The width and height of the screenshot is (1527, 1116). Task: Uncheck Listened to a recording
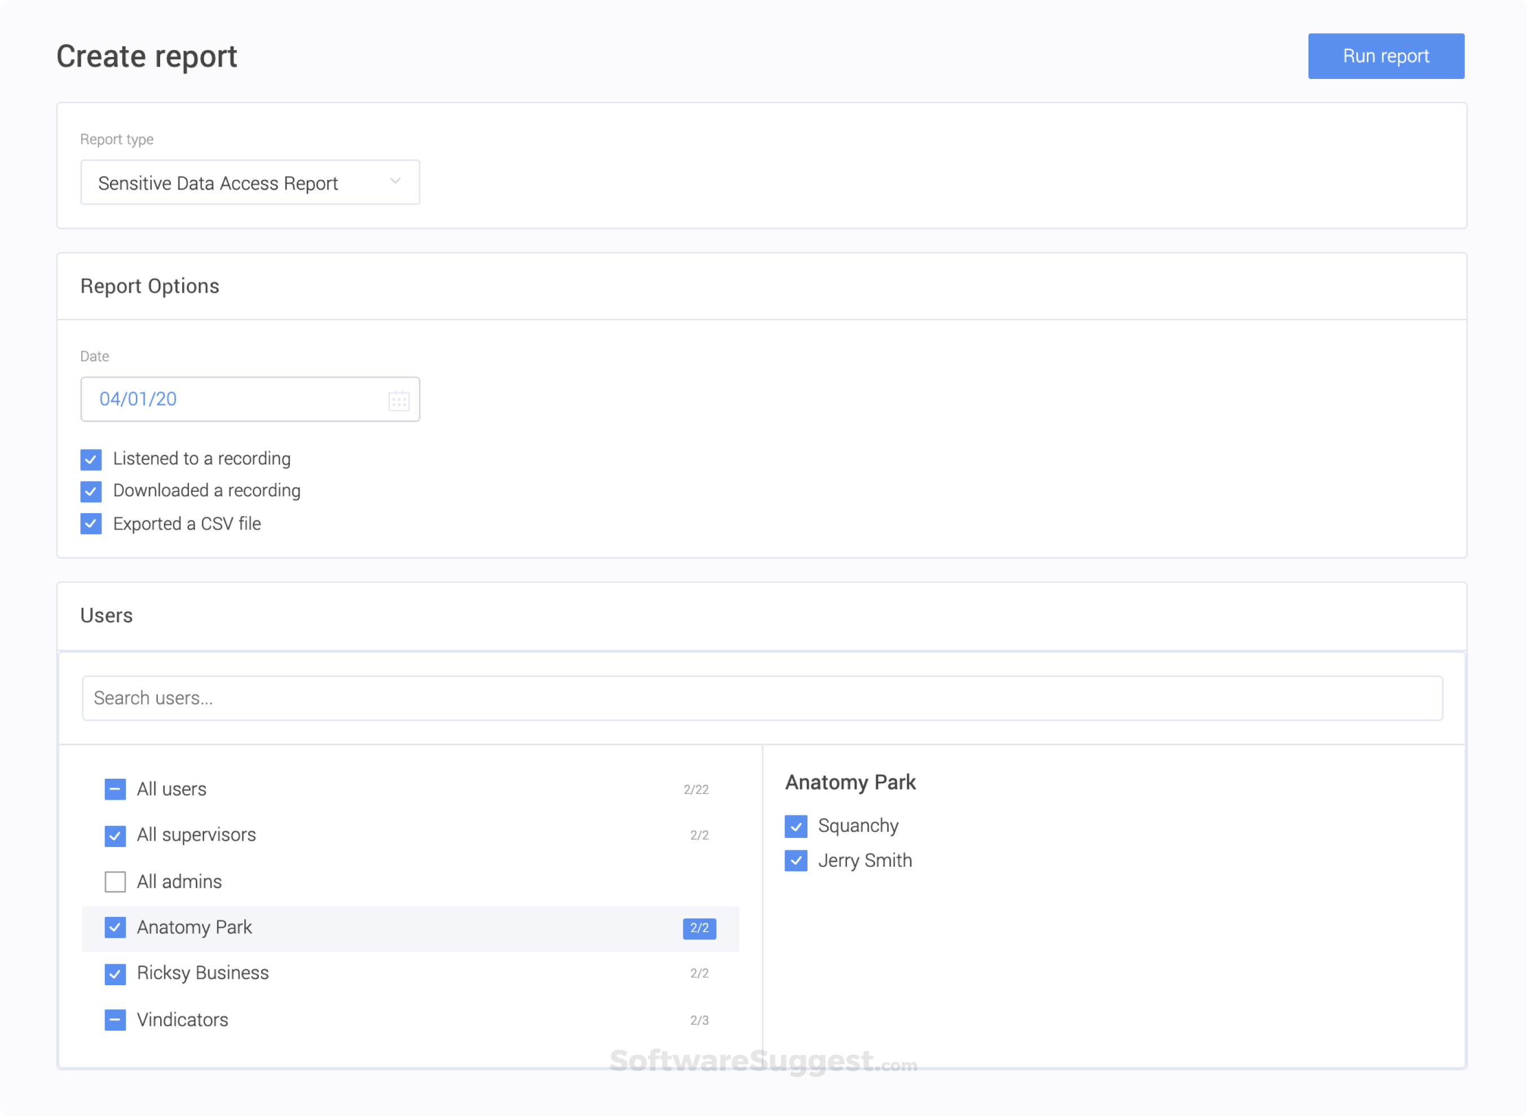pos(91,460)
